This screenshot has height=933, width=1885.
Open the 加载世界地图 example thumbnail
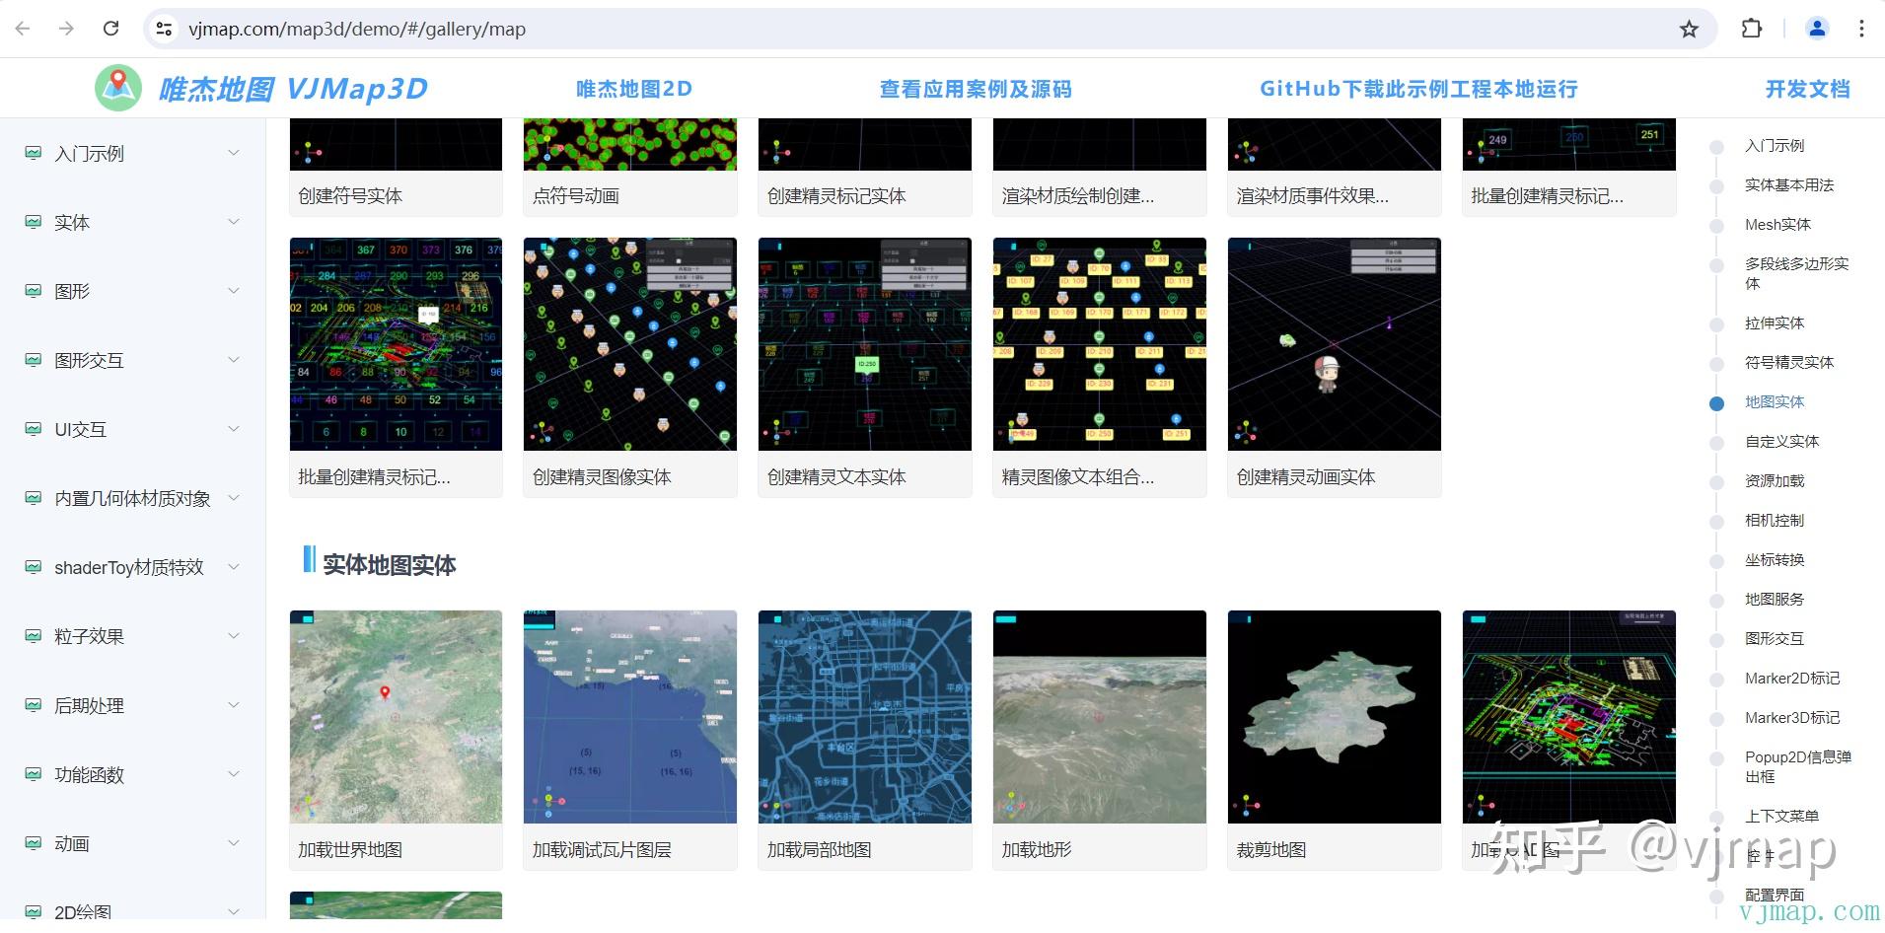tap(396, 717)
